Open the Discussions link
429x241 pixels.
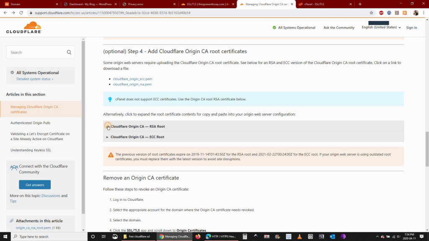point(51,196)
